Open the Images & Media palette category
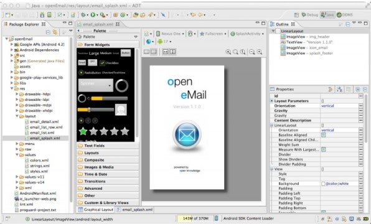Image resolution: width=371 pixels, height=224 pixels. point(108,167)
